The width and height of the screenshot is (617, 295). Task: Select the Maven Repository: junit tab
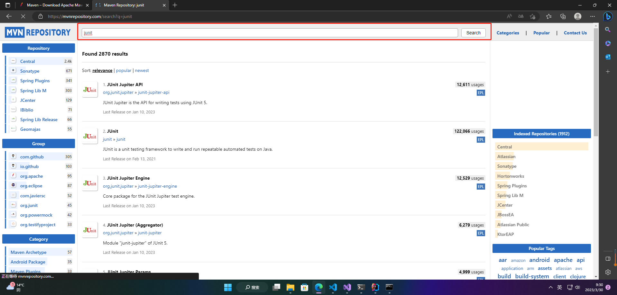click(x=131, y=5)
